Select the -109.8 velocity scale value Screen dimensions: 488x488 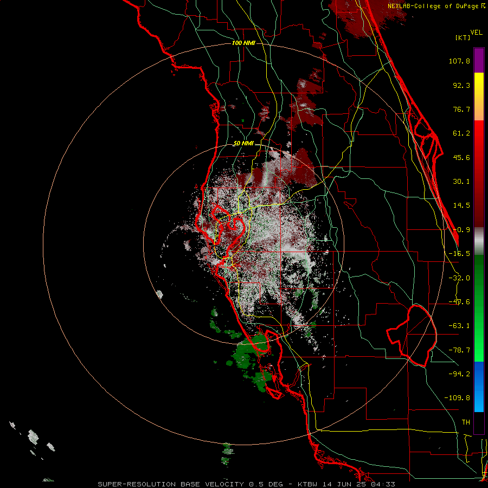(x=457, y=398)
